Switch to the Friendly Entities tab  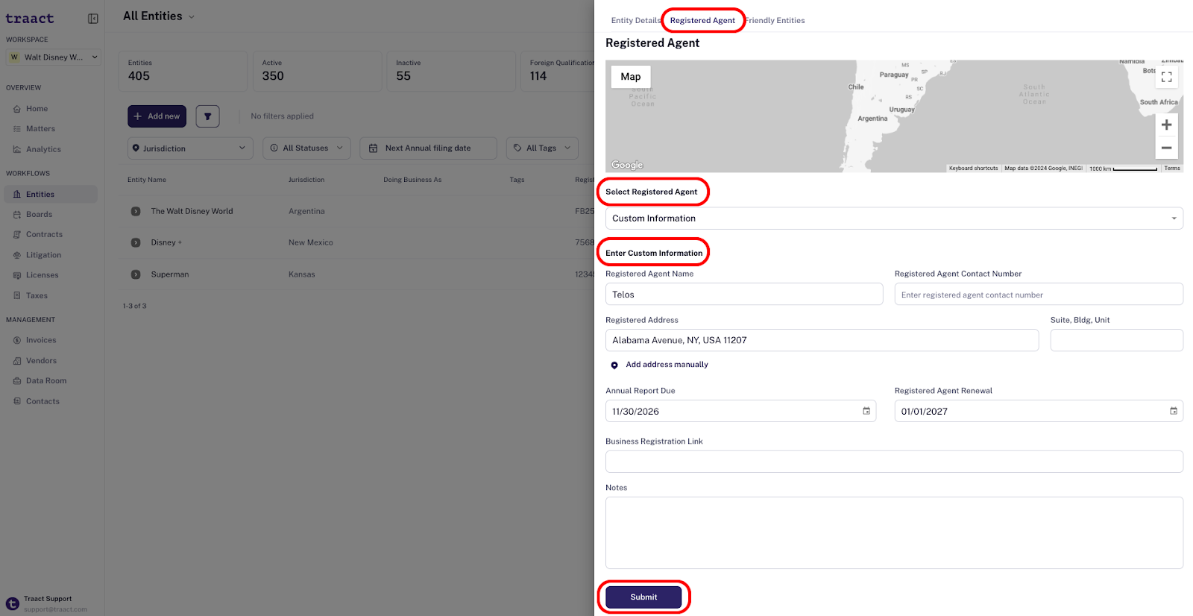tap(775, 21)
